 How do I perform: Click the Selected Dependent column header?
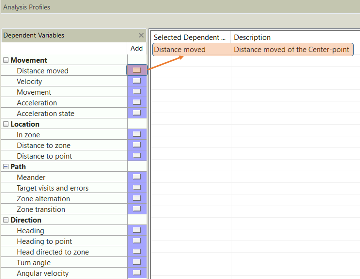point(190,37)
